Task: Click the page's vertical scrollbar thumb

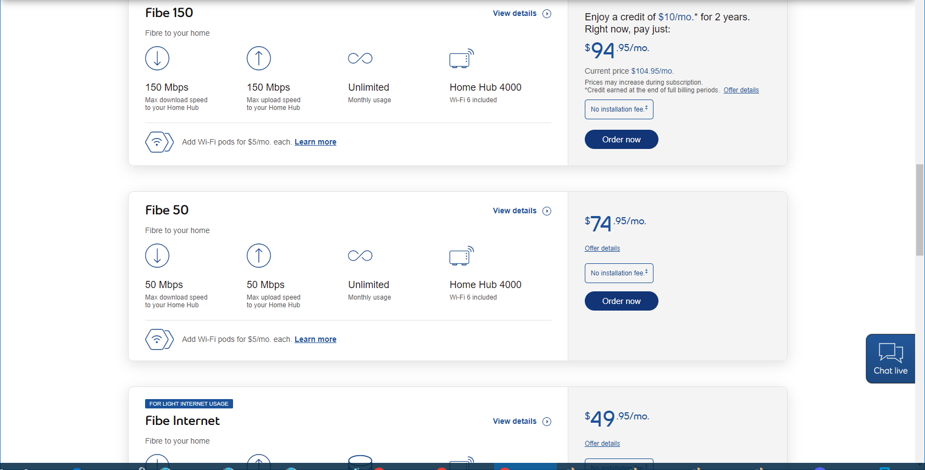Action: (920, 210)
